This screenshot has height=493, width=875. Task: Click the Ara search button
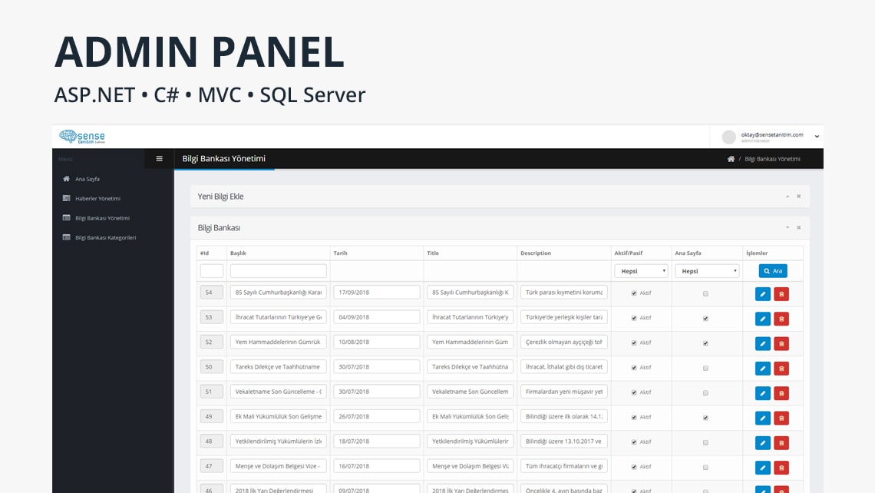pyautogui.click(x=773, y=271)
